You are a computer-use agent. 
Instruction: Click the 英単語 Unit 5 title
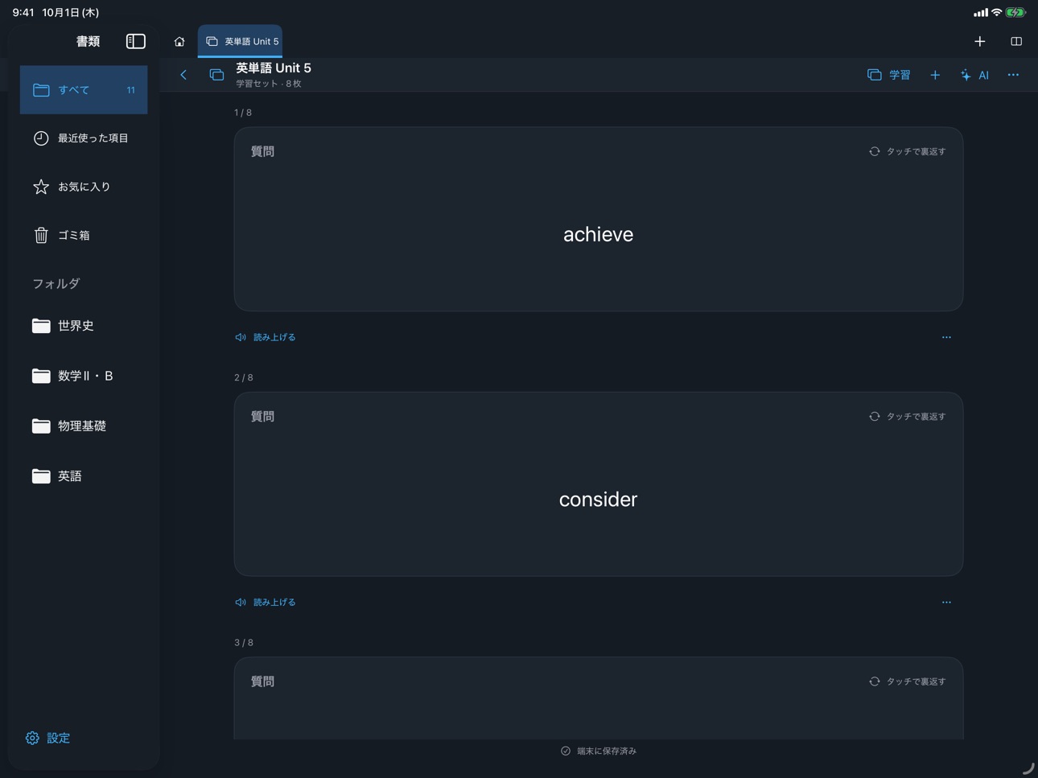tap(274, 68)
